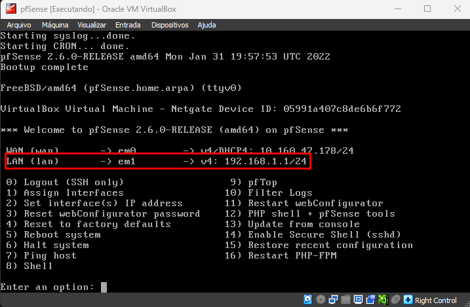Image resolution: width=470 pixels, height=307 pixels.
Task: Minimize the pfSense VirtualBox window
Action: (398, 9)
